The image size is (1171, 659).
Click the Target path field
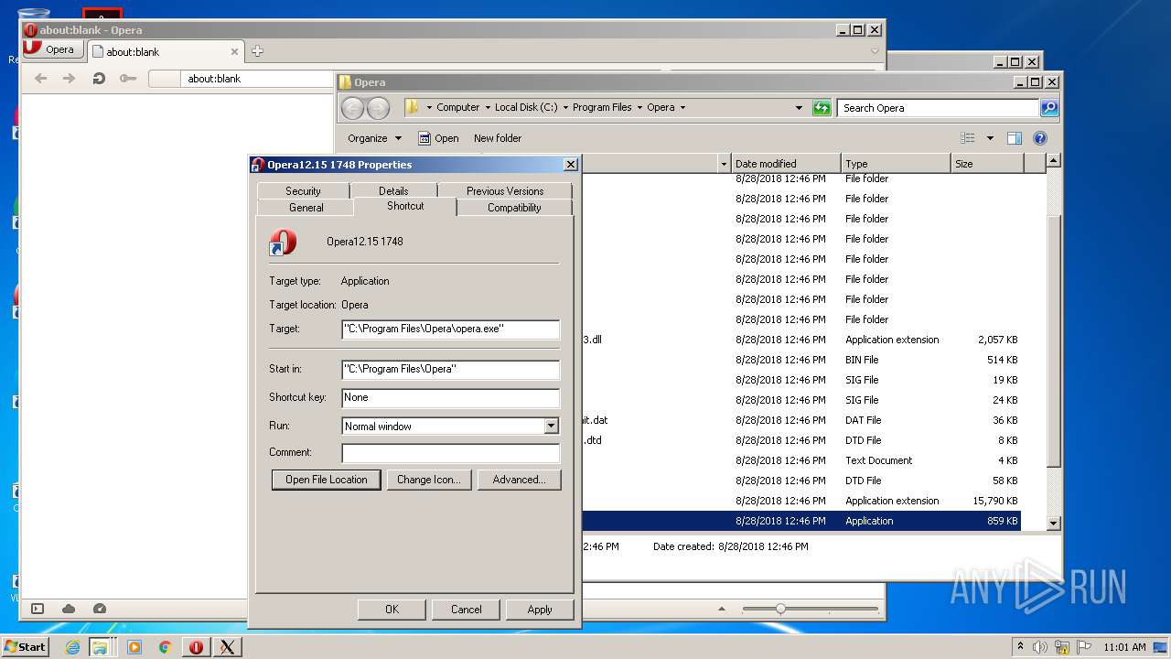450,329
